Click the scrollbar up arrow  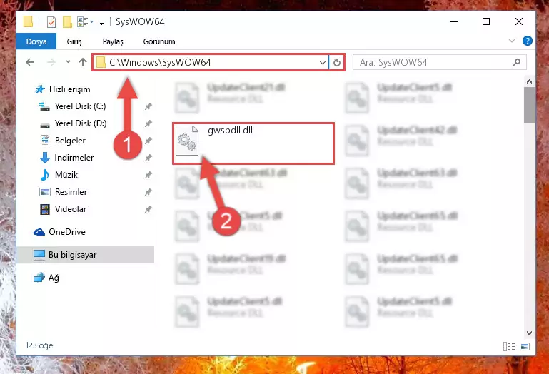tap(529, 81)
